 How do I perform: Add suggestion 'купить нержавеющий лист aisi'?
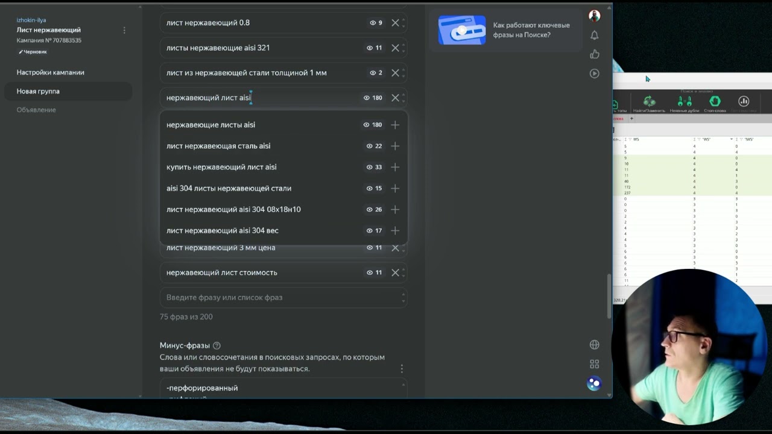tap(395, 167)
